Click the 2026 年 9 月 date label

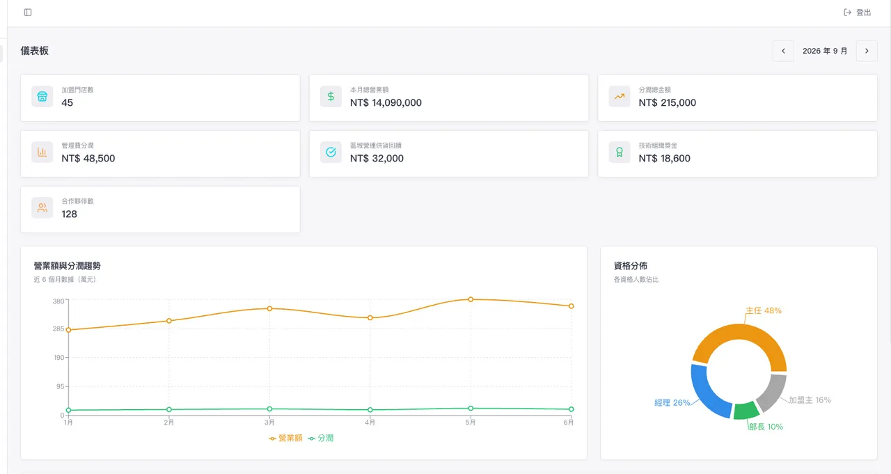pos(825,51)
